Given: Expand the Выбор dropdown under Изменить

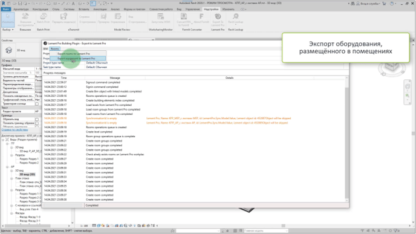Looking at the screenshot, I should [8, 30].
